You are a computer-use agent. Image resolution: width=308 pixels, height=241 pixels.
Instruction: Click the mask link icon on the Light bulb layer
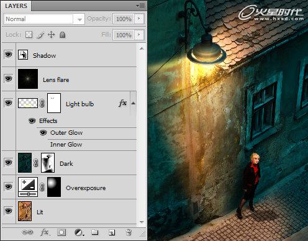pyautogui.click(x=42, y=103)
